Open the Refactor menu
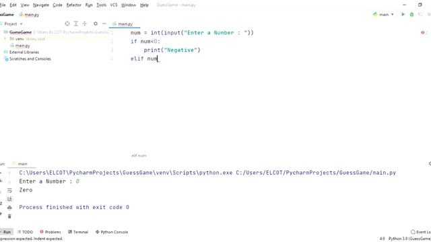 pos(73,5)
